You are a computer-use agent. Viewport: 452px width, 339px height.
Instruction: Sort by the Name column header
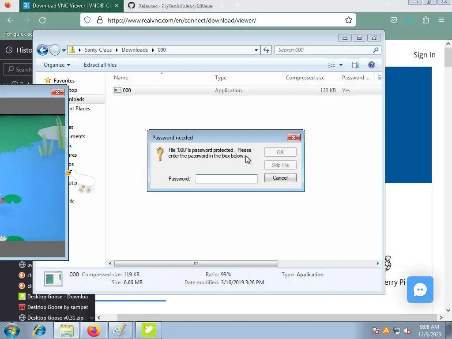[x=121, y=78]
